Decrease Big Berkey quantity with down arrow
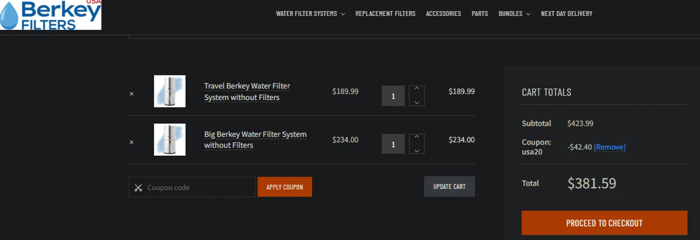700x240 pixels. [x=417, y=150]
